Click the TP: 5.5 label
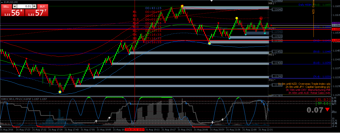Screen dimensions: 340x133 click(323, 104)
